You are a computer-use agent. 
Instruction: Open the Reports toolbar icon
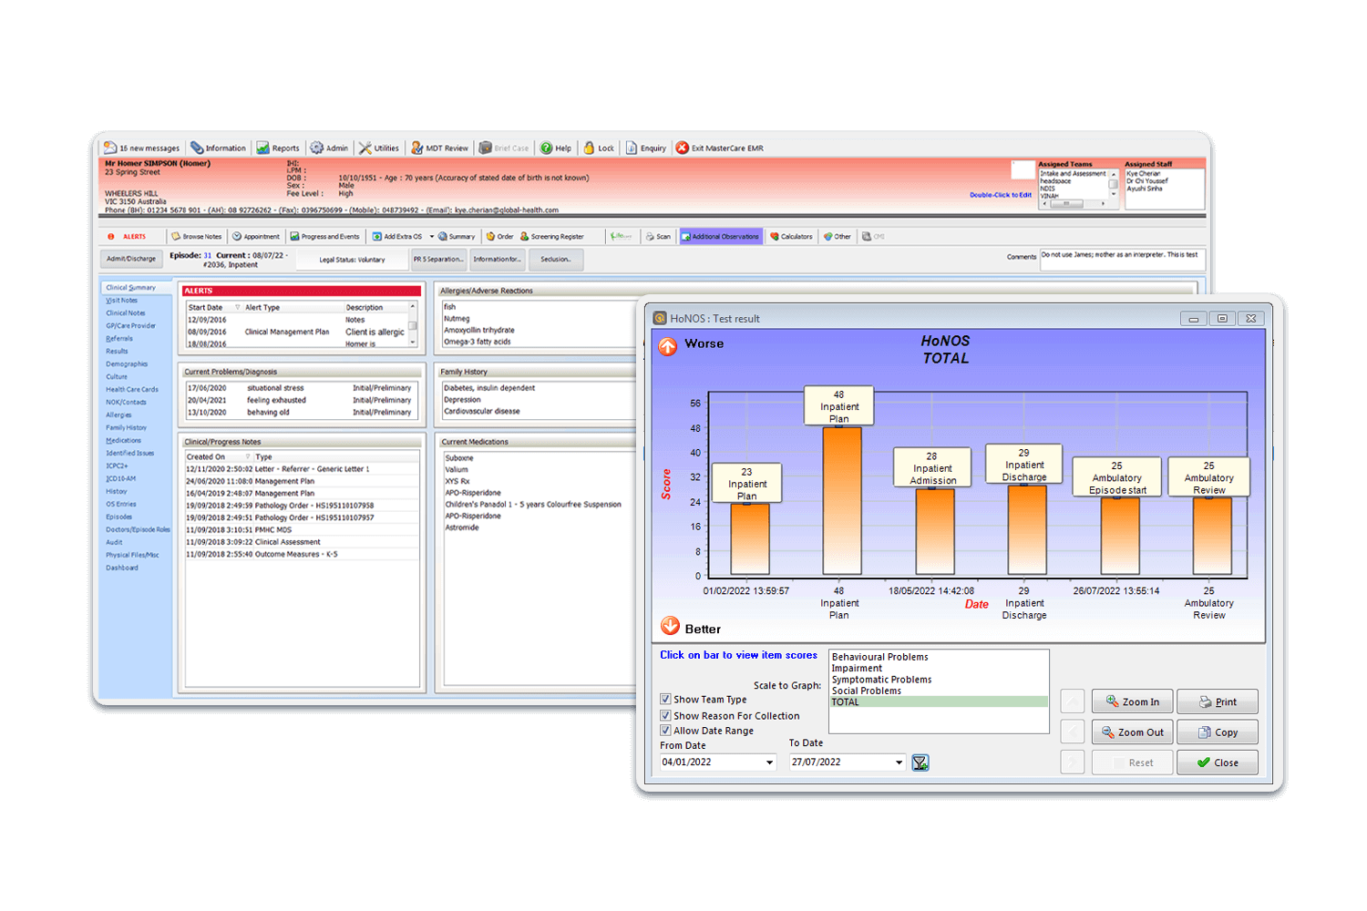pos(278,147)
